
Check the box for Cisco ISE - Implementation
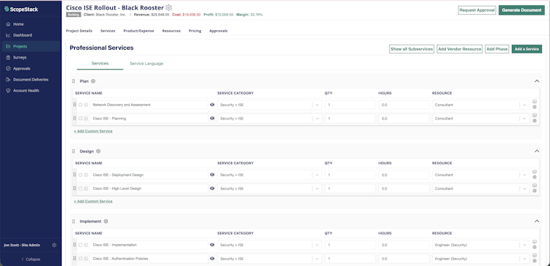81,245
